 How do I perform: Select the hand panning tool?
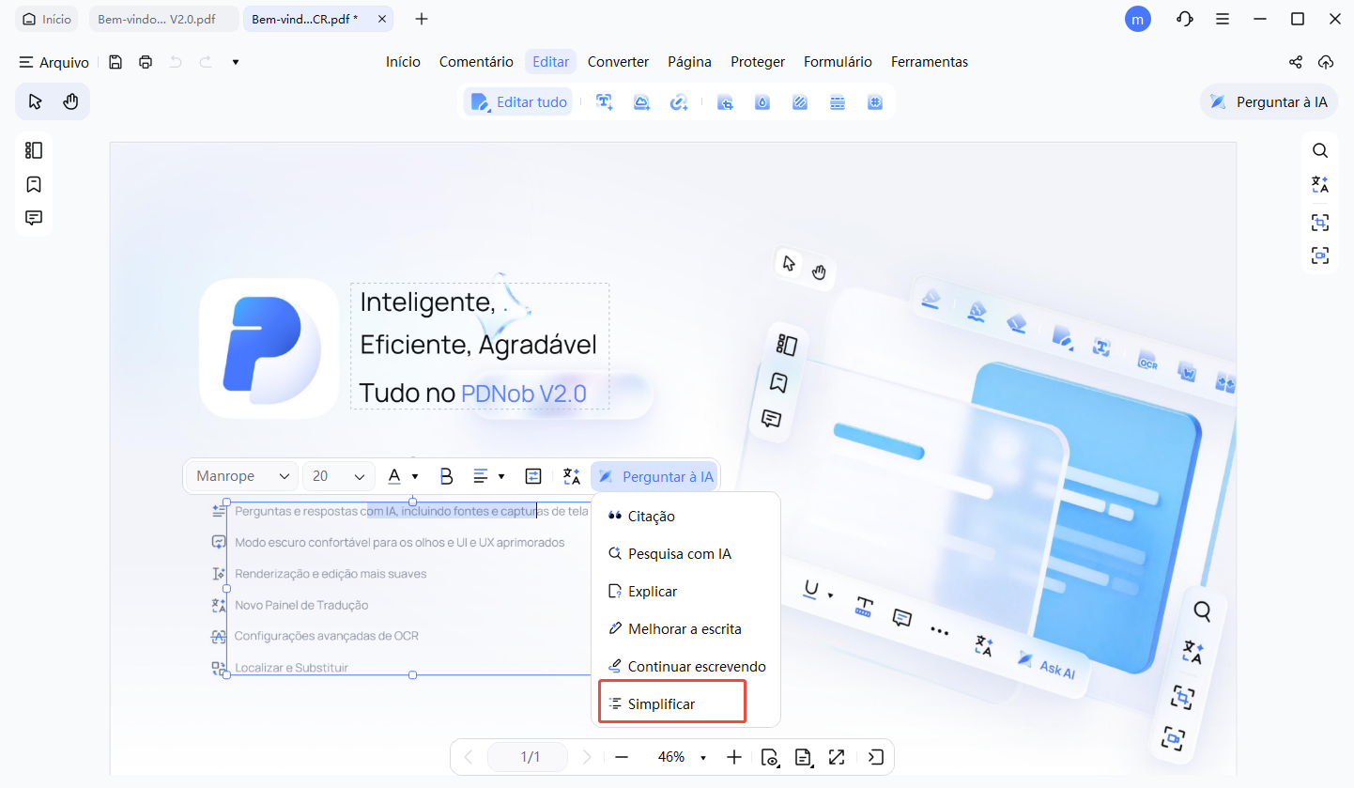coord(70,100)
